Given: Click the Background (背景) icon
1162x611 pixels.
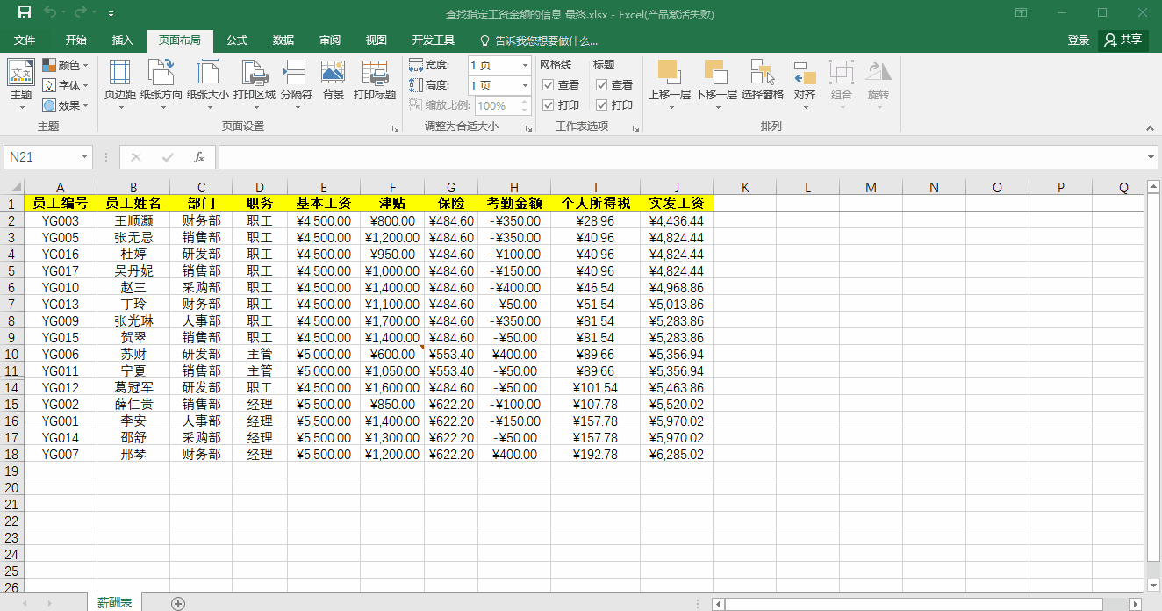Looking at the screenshot, I should tap(334, 72).
